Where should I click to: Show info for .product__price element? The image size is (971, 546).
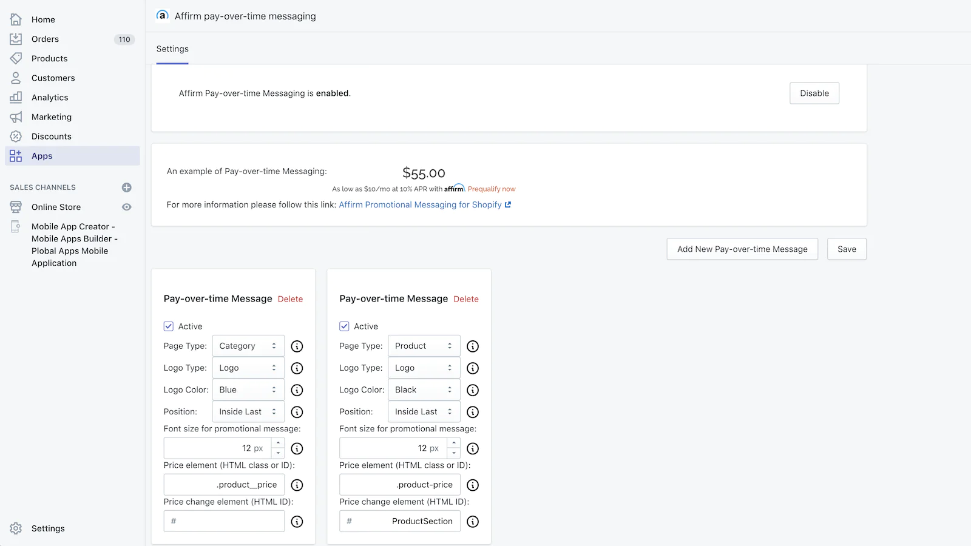297,485
